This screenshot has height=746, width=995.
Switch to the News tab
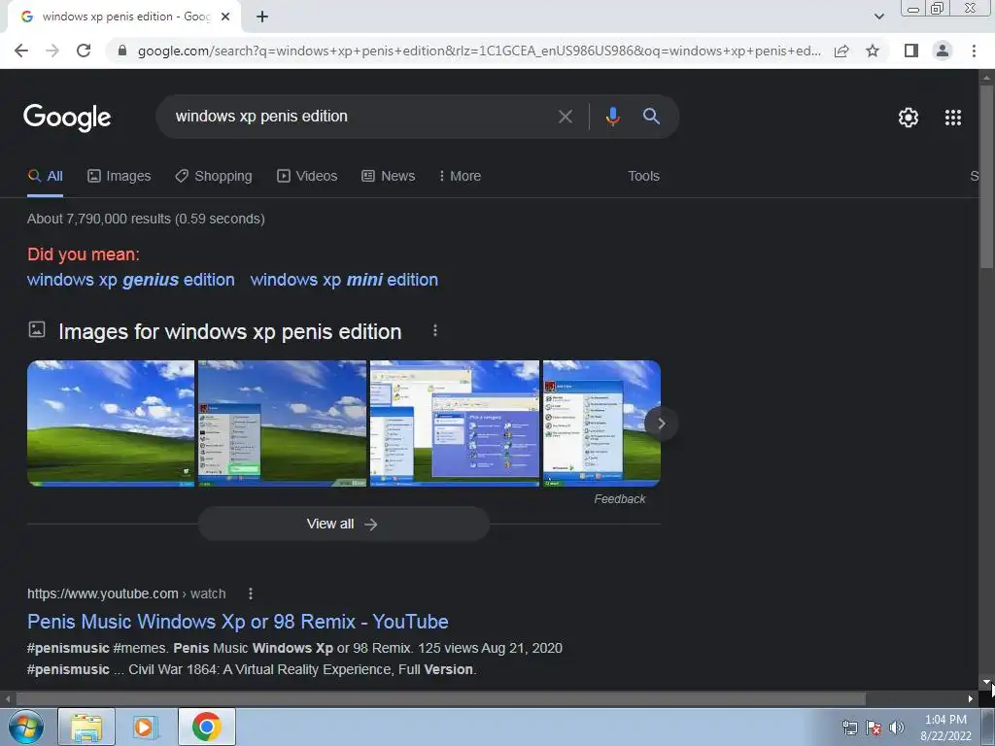389,177
